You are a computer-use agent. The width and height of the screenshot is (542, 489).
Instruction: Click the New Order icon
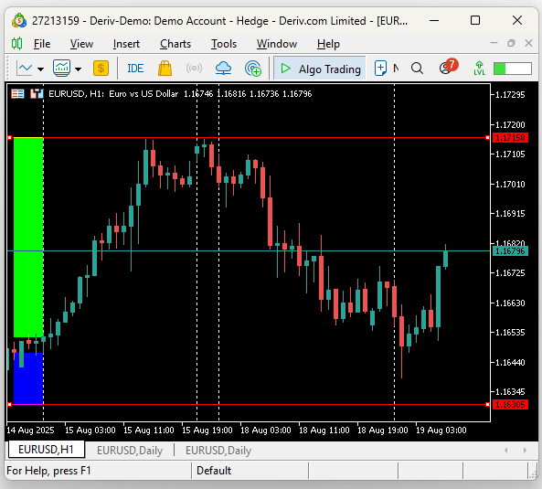pyautogui.click(x=380, y=68)
